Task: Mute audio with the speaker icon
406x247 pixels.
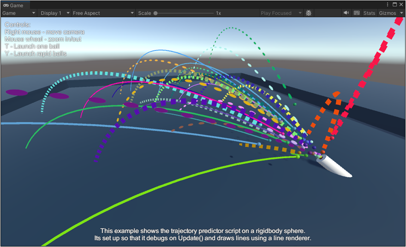Action: pos(346,13)
